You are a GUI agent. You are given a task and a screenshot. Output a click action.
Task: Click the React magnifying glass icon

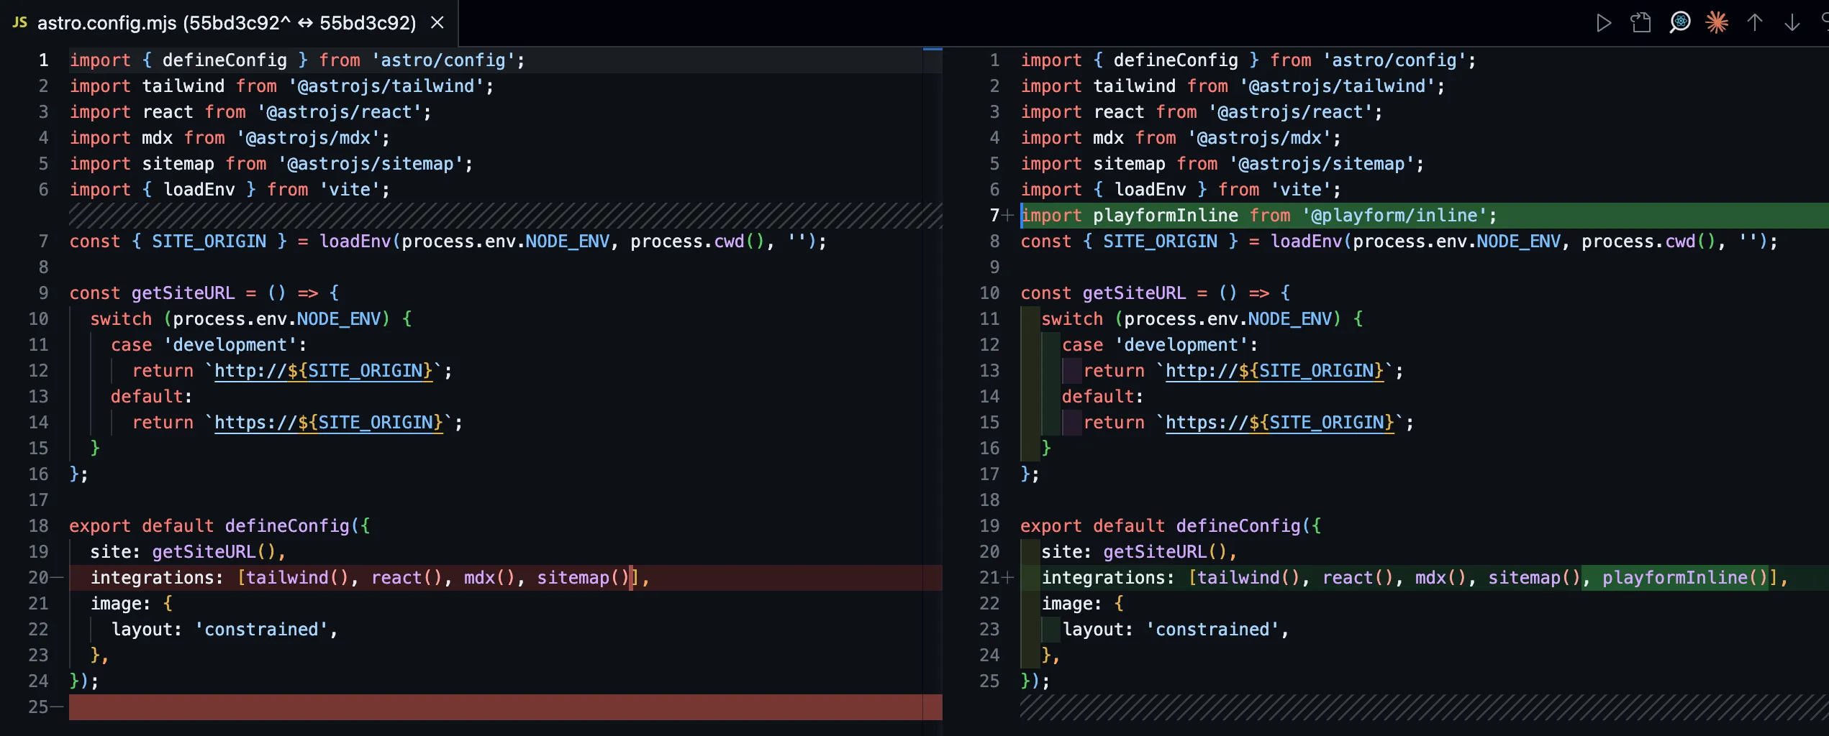[1679, 23]
